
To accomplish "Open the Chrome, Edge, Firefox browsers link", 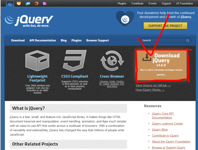I will click(x=112, y=84).
